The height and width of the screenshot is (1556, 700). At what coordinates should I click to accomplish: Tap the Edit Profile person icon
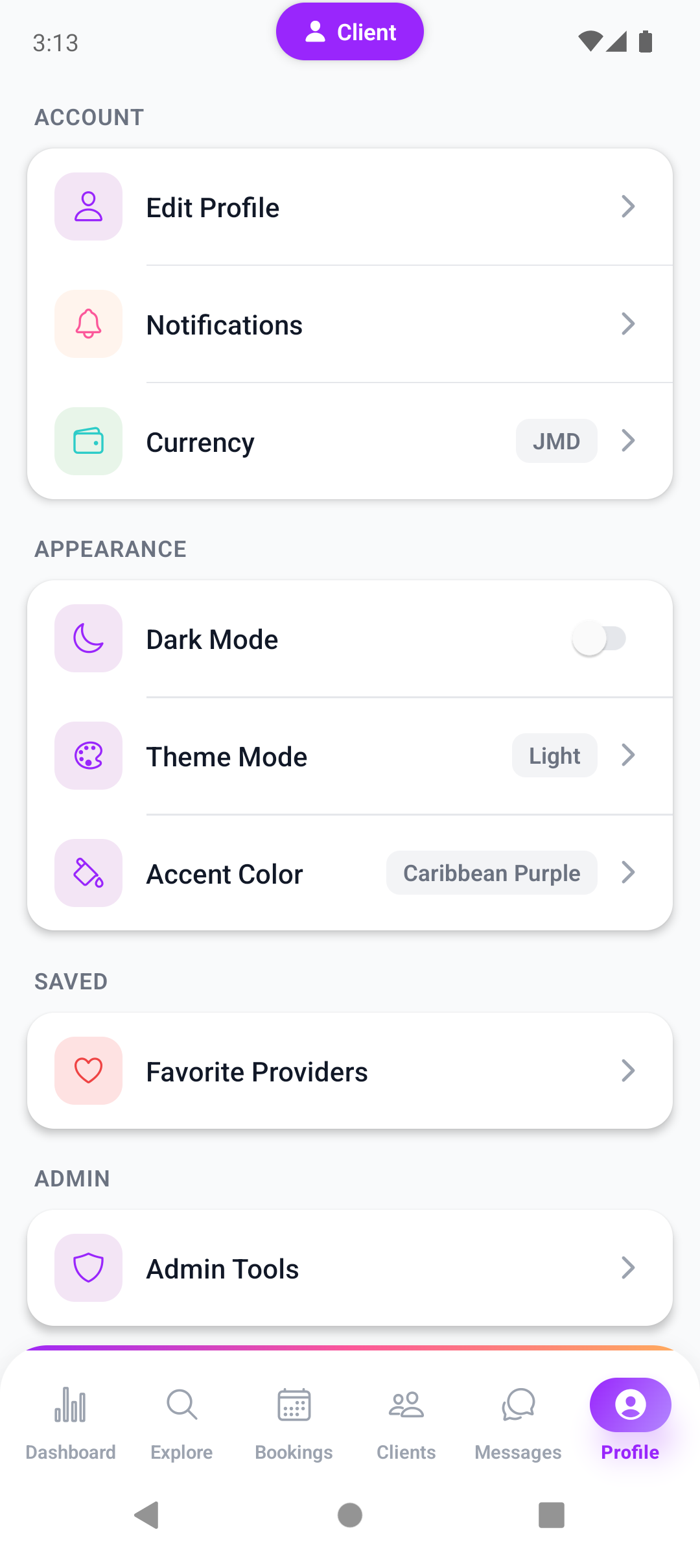point(88,207)
